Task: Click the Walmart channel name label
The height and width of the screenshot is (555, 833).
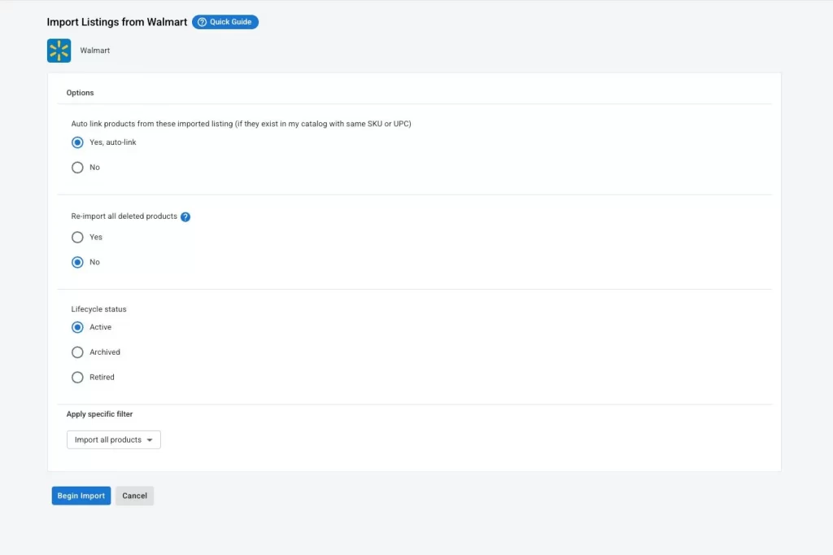Action: (x=94, y=50)
